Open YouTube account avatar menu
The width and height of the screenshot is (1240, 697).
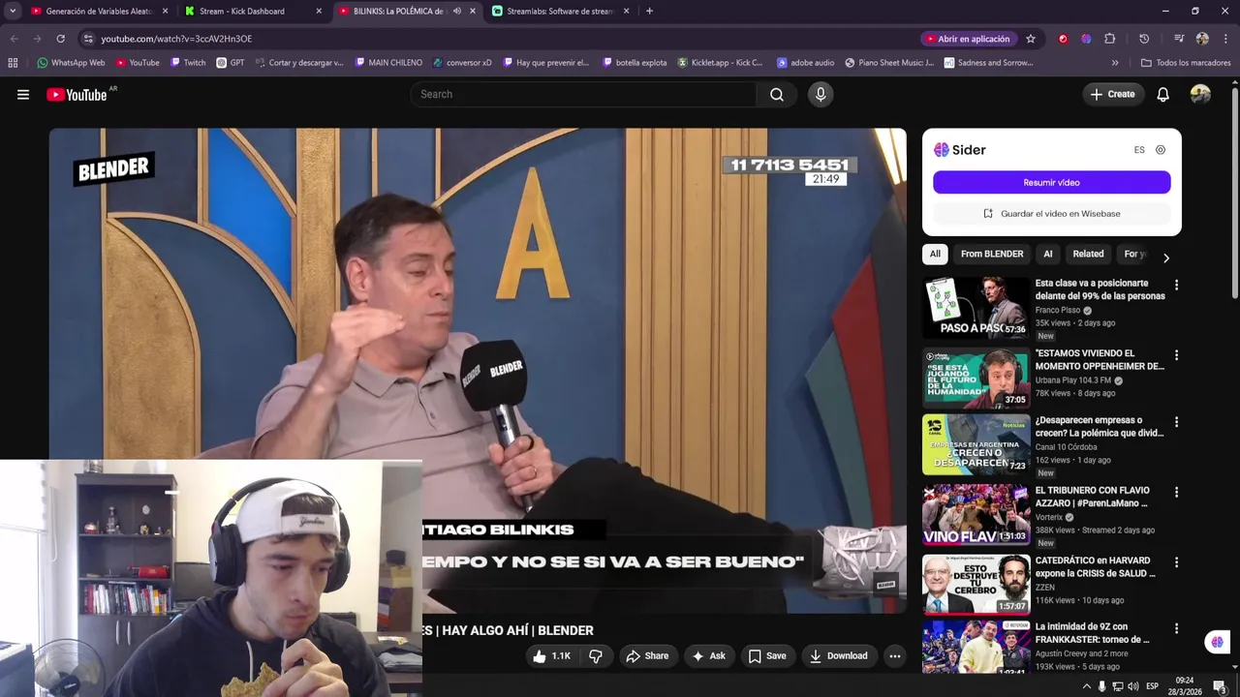(1200, 94)
